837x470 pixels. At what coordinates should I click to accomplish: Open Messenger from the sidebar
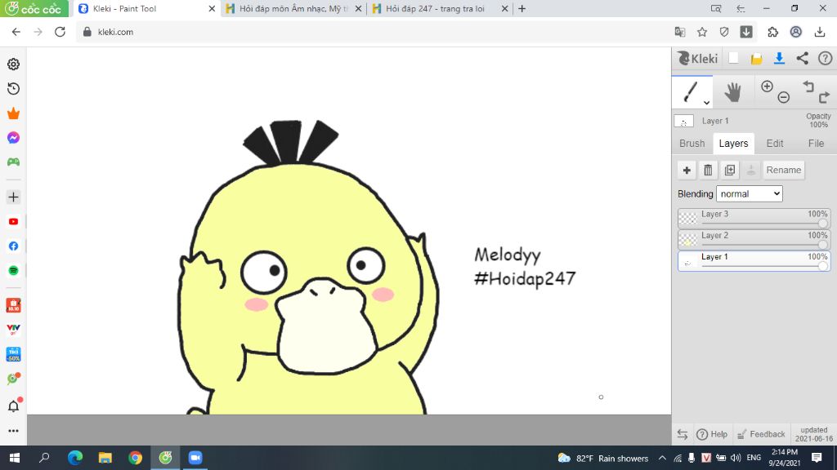pos(13,137)
